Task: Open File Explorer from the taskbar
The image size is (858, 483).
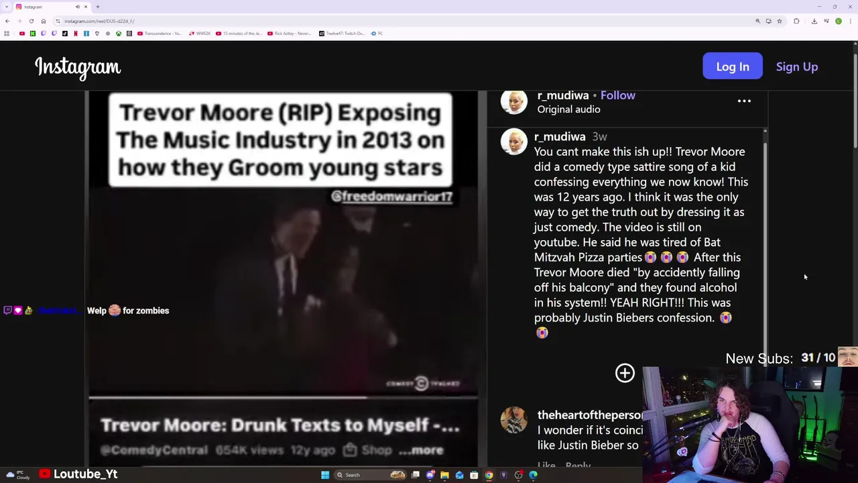Action: tap(444, 475)
